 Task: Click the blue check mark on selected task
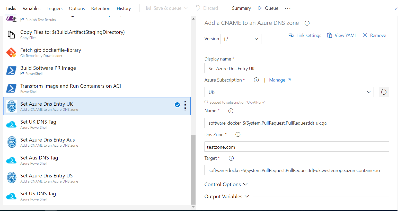177,105
